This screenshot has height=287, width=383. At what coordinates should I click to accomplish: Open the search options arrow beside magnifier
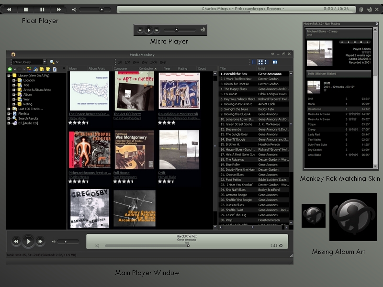point(57,62)
